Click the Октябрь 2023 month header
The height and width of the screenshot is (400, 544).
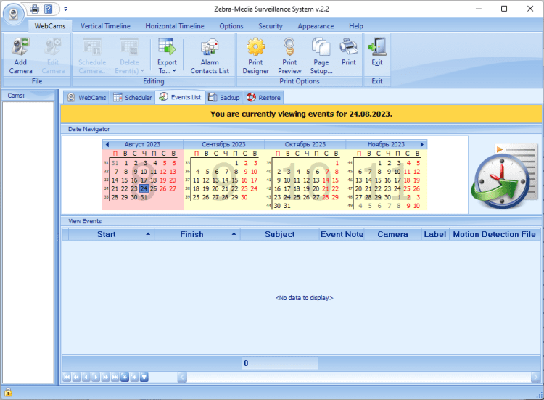pos(305,144)
